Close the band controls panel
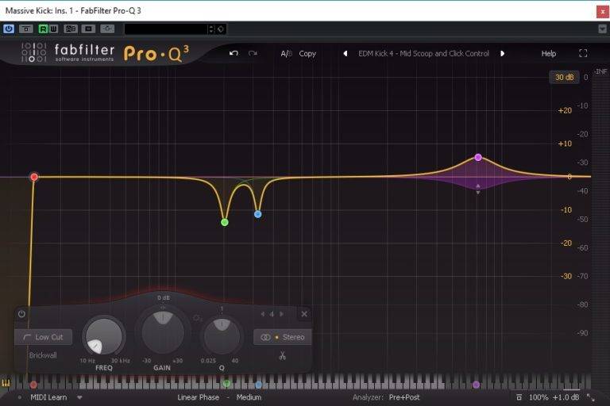This screenshot has height=406, width=610. pos(304,314)
